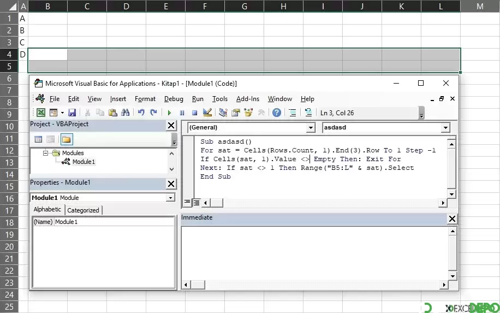Close the Project - VBAProject pane

pyautogui.click(x=171, y=126)
